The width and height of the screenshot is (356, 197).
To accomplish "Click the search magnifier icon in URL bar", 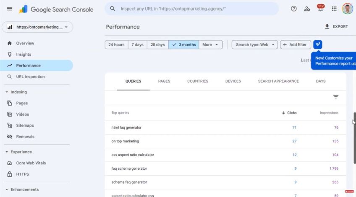I will coord(113,9).
